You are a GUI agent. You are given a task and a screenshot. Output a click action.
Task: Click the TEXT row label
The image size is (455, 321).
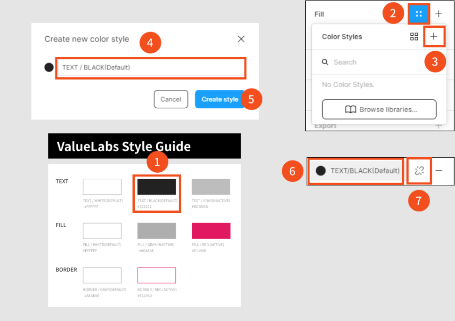pos(62,182)
